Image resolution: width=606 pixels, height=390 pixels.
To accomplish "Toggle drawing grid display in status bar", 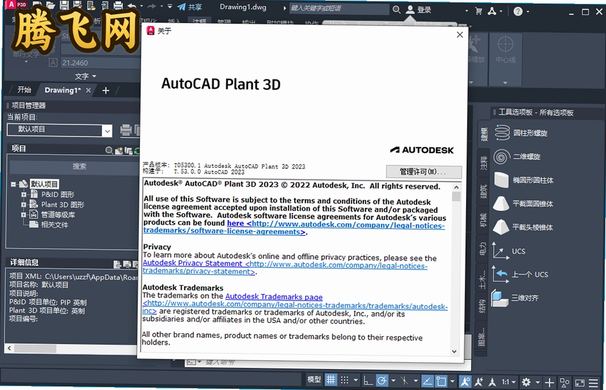I will (x=331, y=380).
